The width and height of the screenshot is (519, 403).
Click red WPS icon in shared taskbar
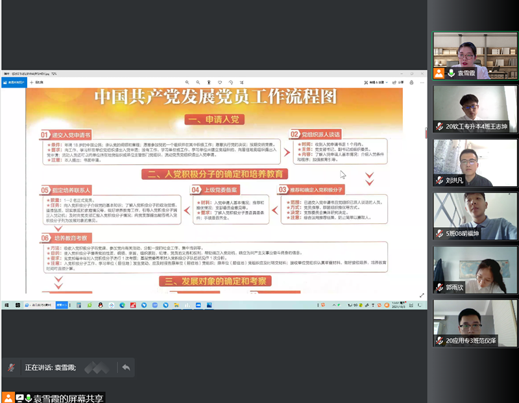[133, 305]
